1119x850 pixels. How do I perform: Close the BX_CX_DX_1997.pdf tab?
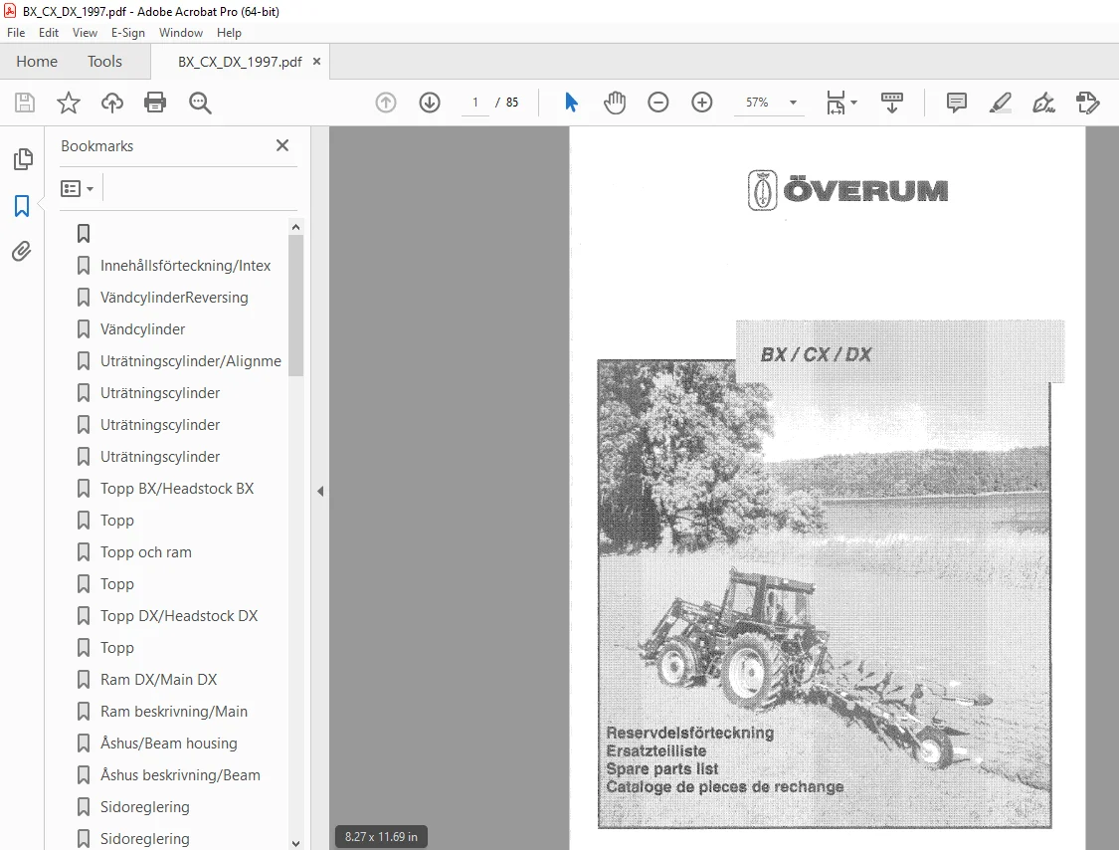tap(317, 62)
